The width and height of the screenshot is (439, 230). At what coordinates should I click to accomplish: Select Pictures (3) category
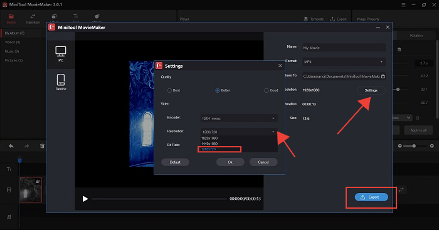[x=13, y=60]
